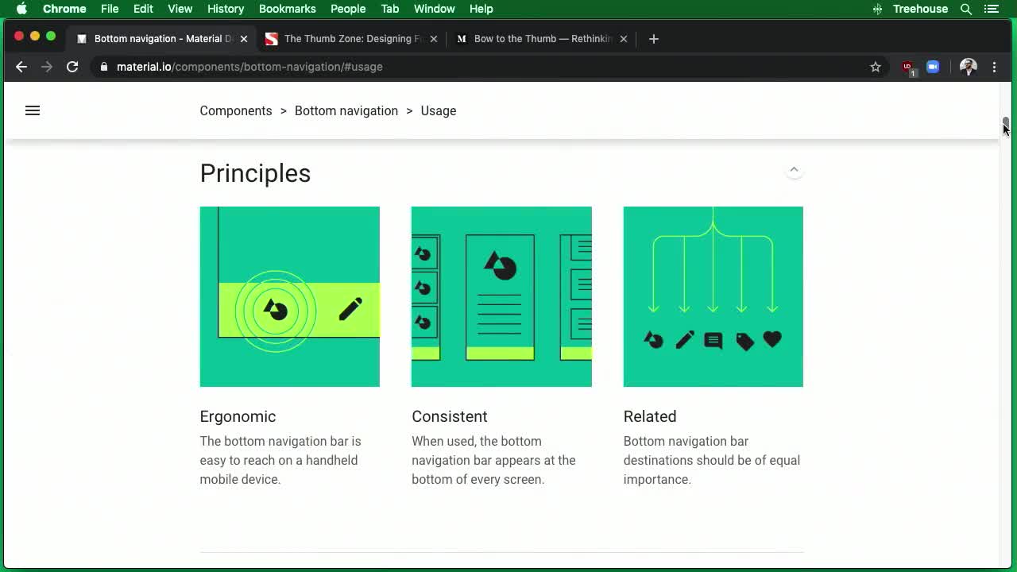1017x572 pixels.
Task: Open a new browser tab
Action: (x=653, y=38)
